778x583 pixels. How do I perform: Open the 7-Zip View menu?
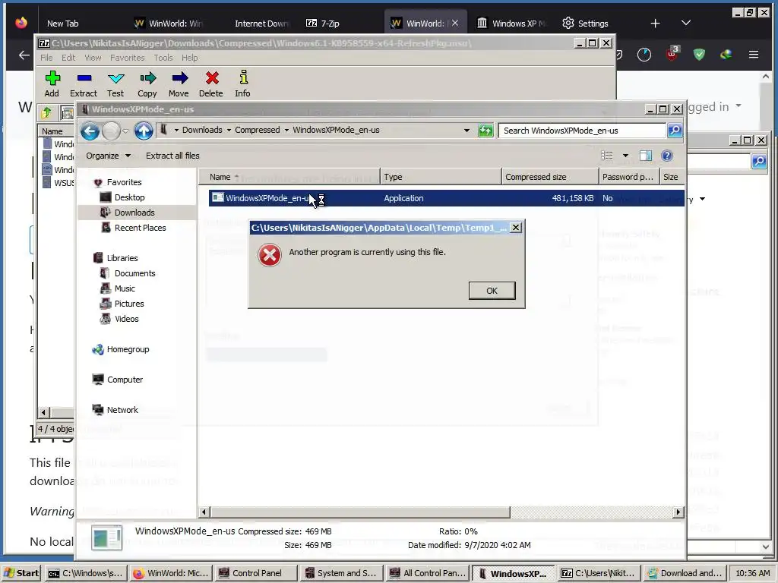pyautogui.click(x=93, y=58)
